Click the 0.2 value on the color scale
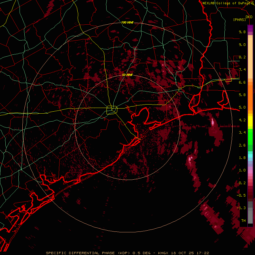The height and width of the screenshot is (255, 255). (x=242, y=183)
